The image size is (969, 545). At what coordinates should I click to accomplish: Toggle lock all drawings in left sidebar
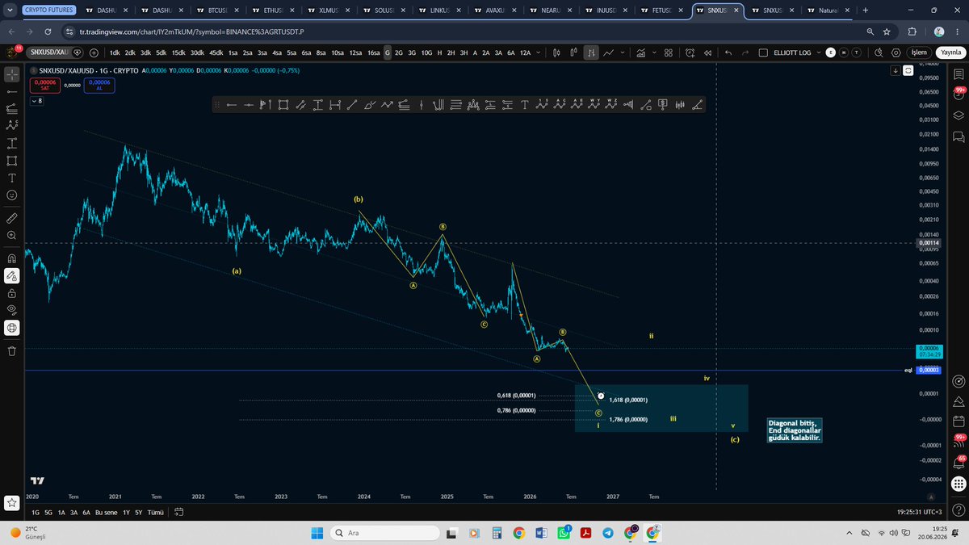point(12,293)
